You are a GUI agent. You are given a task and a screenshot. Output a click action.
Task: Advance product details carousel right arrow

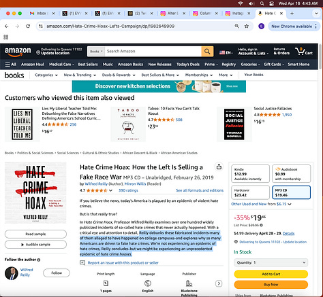coord(219,283)
